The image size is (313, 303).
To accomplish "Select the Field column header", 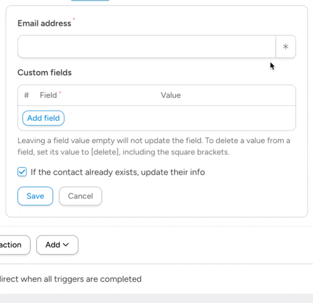I will [48, 95].
